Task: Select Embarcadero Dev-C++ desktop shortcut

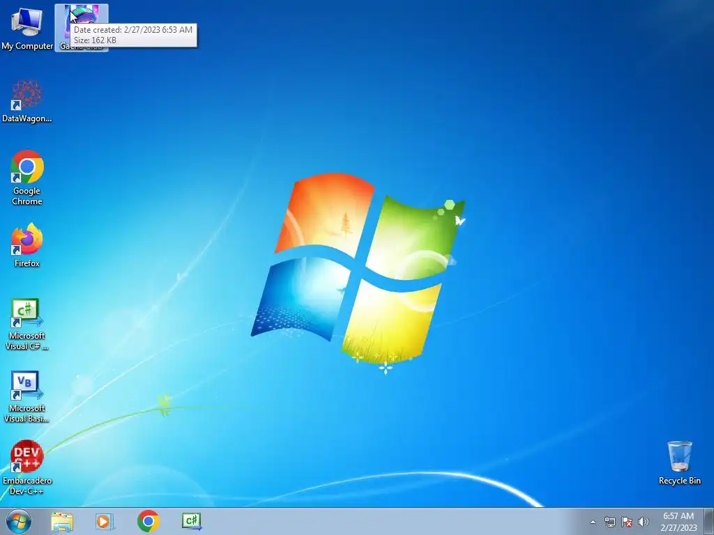Action: [x=27, y=467]
